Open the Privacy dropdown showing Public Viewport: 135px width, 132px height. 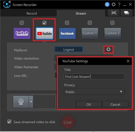94,92
